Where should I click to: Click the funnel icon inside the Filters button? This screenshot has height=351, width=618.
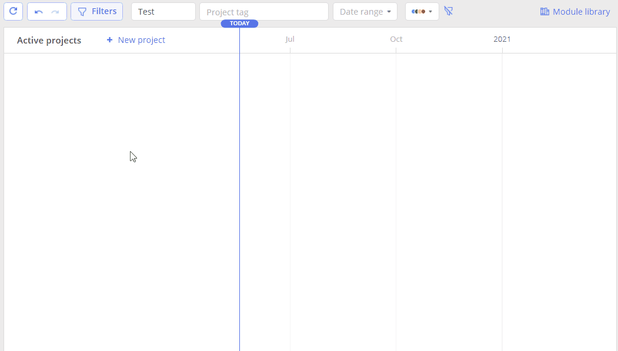point(82,12)
